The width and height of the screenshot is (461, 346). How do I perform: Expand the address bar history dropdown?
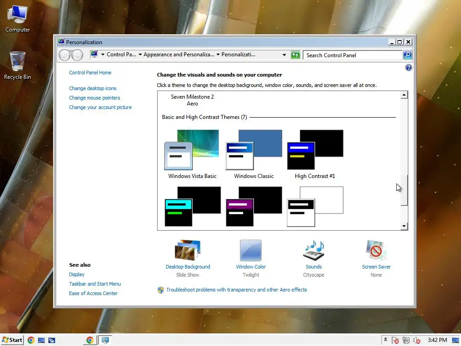click(284, 55)
